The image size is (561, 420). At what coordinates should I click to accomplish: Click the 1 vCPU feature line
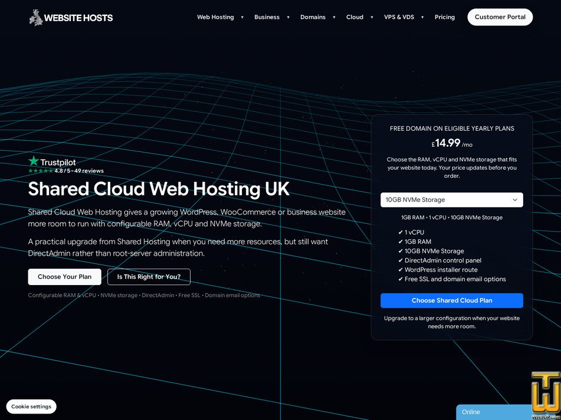point(411,232)
